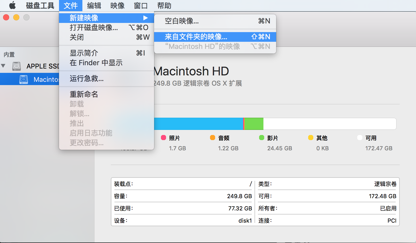Image resolution: width=416 pixels, height=243 pixels.
Task: Click the 可用 value 172.48 GB in the table
Action: coord(383,196)
